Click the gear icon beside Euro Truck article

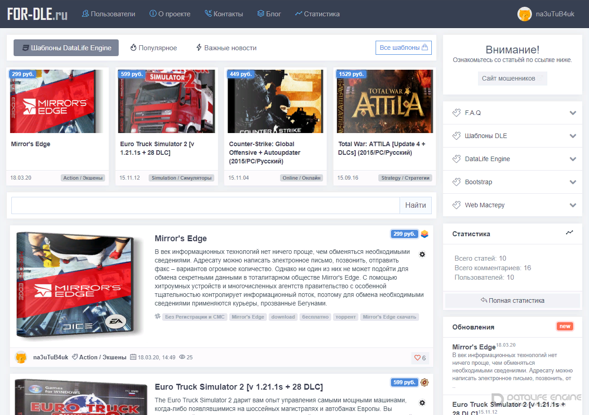[x=422, y=403]
